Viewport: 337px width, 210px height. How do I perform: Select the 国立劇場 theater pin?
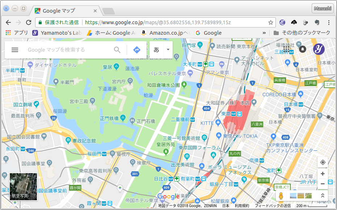36,104
